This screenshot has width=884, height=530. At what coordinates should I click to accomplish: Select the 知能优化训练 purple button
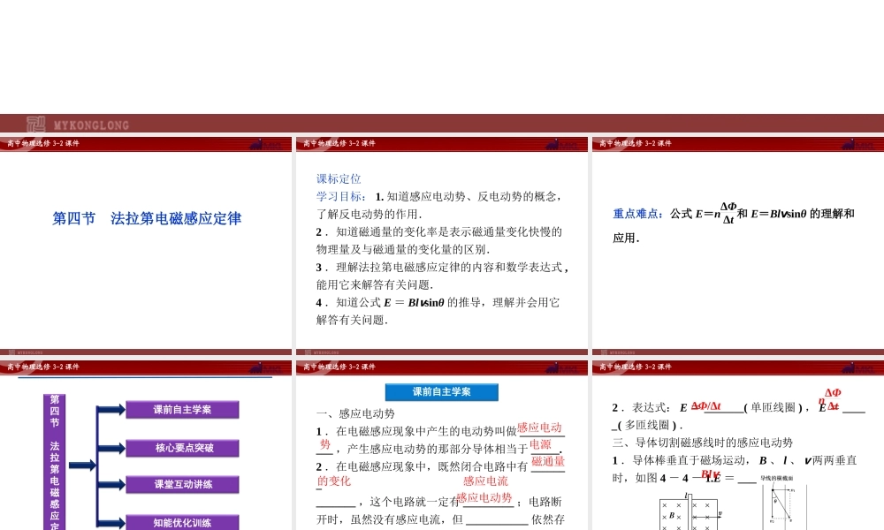pos(182,522)
